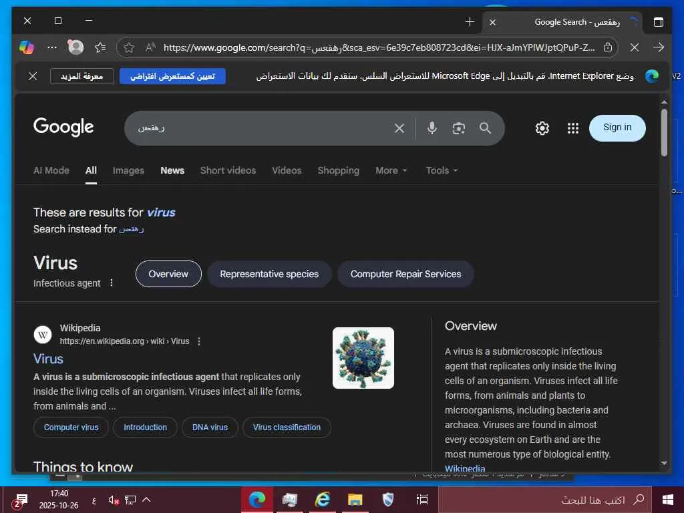The image size is (684, 513).
Task: Open the Copilot icon in Edge toolbar
Action: 27,47
